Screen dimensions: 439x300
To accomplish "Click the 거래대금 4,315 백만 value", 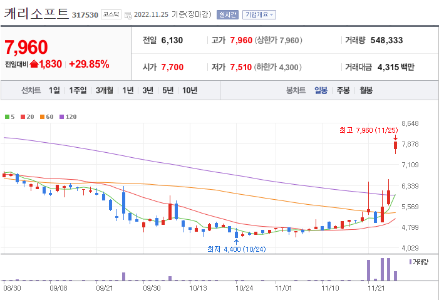I will click(x=396, y=67).
